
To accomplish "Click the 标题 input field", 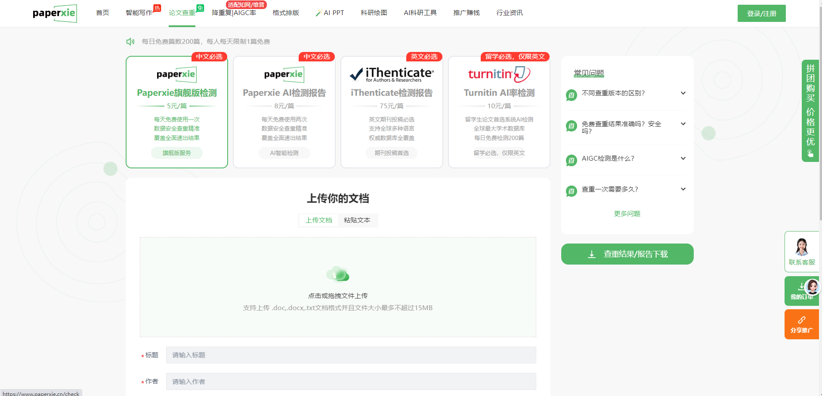I will tap(351, 355).
